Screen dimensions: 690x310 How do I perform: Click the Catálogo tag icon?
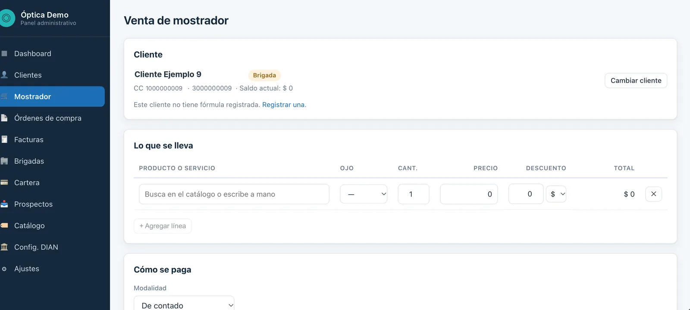[x=4, y=225]
